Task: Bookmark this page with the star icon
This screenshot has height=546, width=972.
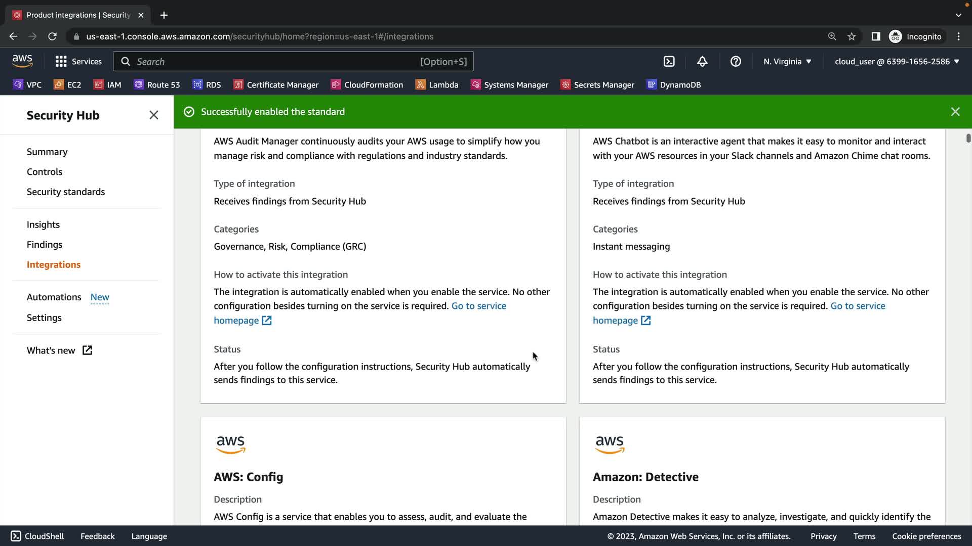Action: pos(852,36)
